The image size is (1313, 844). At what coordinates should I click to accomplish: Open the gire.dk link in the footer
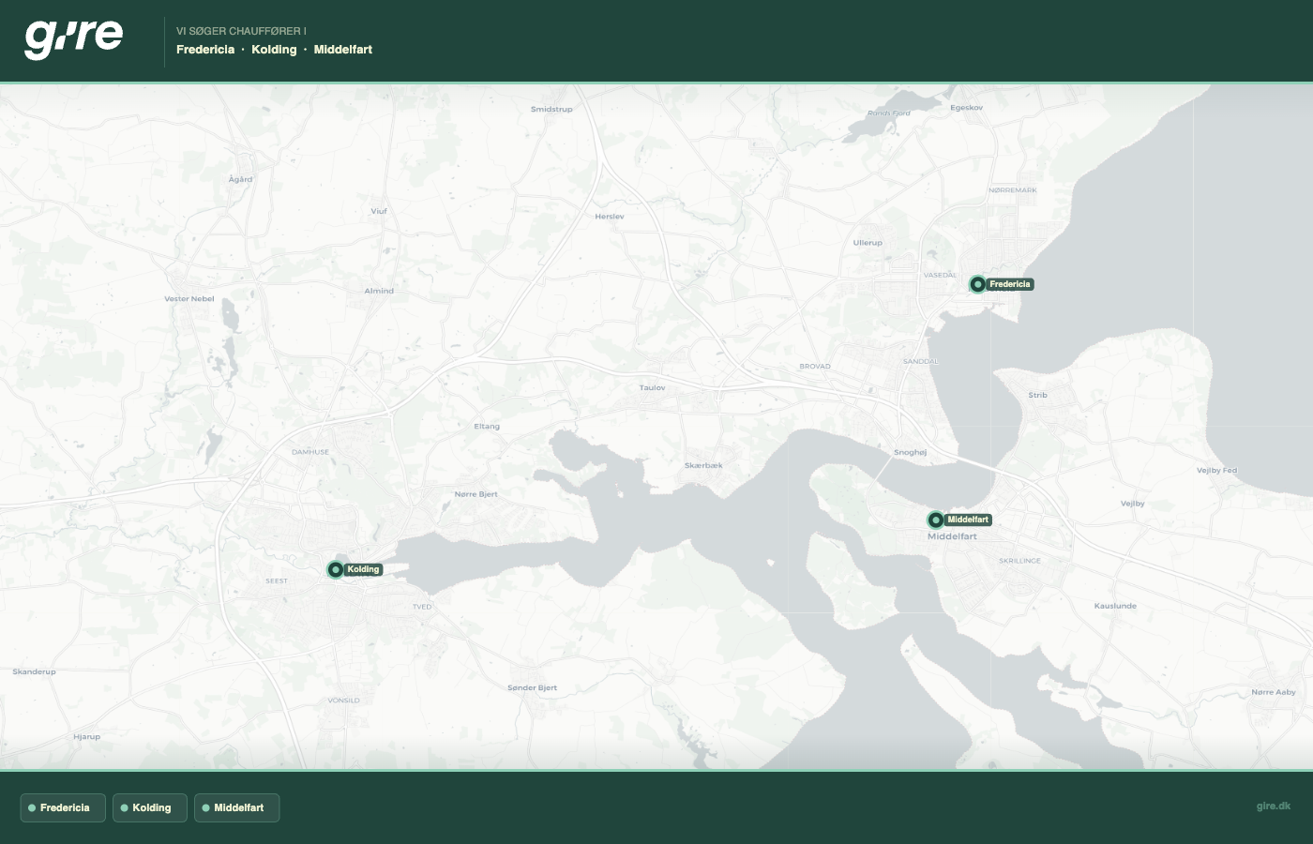click(x=1273, y=806)
